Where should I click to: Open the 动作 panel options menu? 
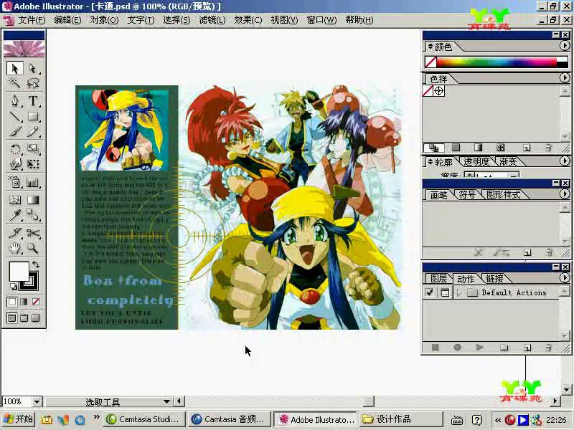(565, 278)
